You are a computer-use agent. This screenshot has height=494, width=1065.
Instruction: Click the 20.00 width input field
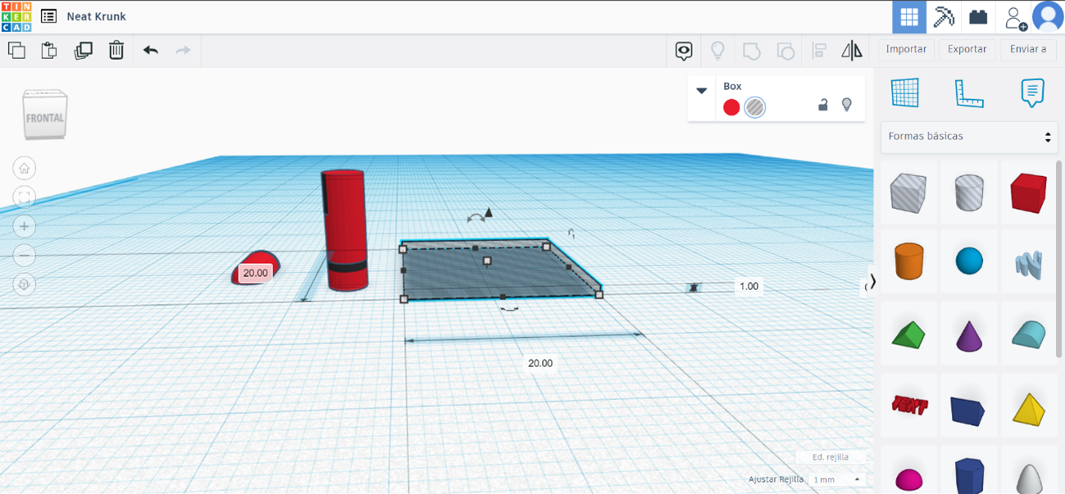(x=538, y=362)
